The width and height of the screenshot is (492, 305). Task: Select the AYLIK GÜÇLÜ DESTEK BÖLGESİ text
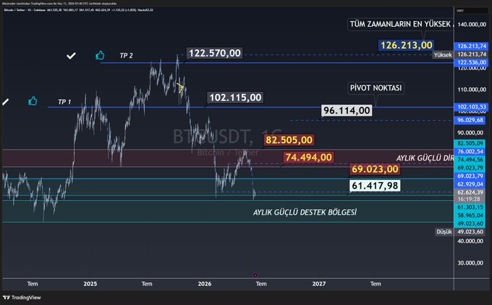(x=305, y=212)
